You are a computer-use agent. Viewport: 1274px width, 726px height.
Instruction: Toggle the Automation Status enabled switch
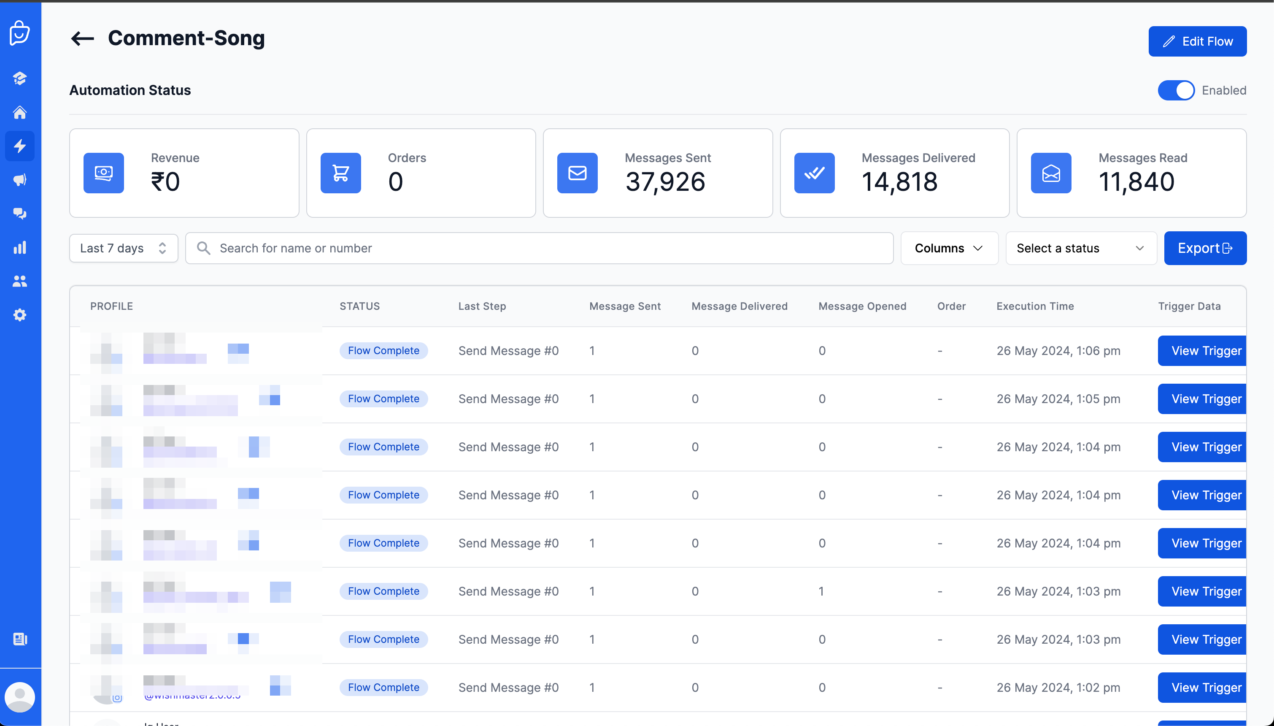(1176, 90)
